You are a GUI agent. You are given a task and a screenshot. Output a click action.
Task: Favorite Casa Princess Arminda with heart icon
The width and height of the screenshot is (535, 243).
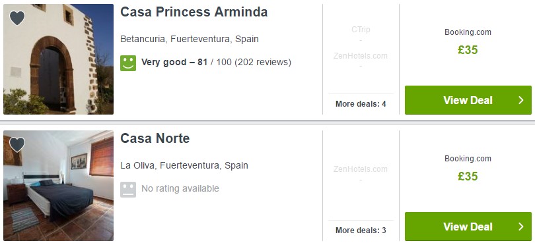[x=17, y=18]
